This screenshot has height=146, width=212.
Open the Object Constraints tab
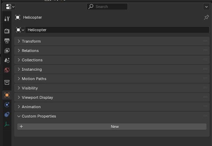[7, 114]
